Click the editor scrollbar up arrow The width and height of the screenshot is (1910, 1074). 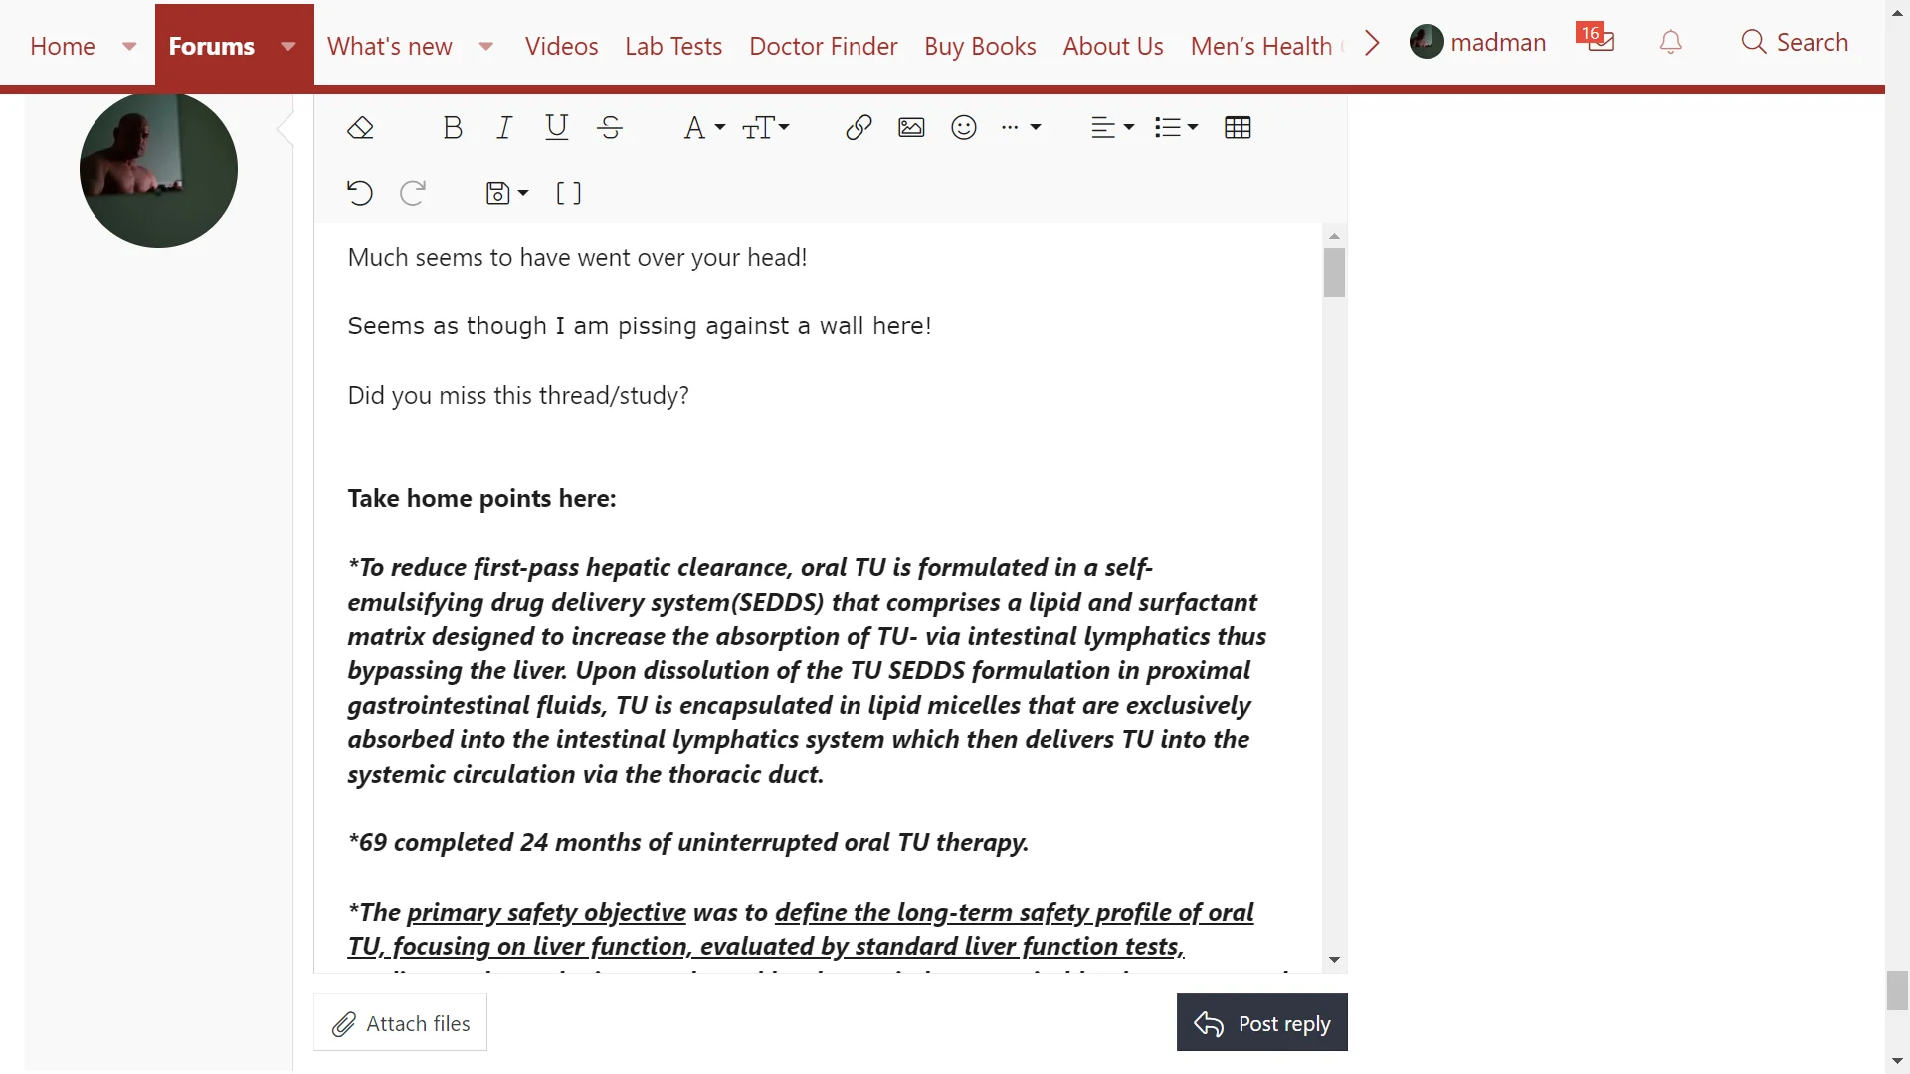point(1335,236)
